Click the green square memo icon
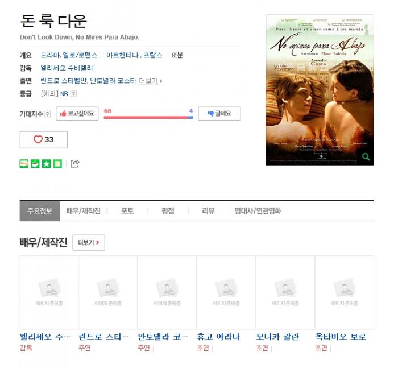This screenshot has width=398, height=368. click(57, 164)
